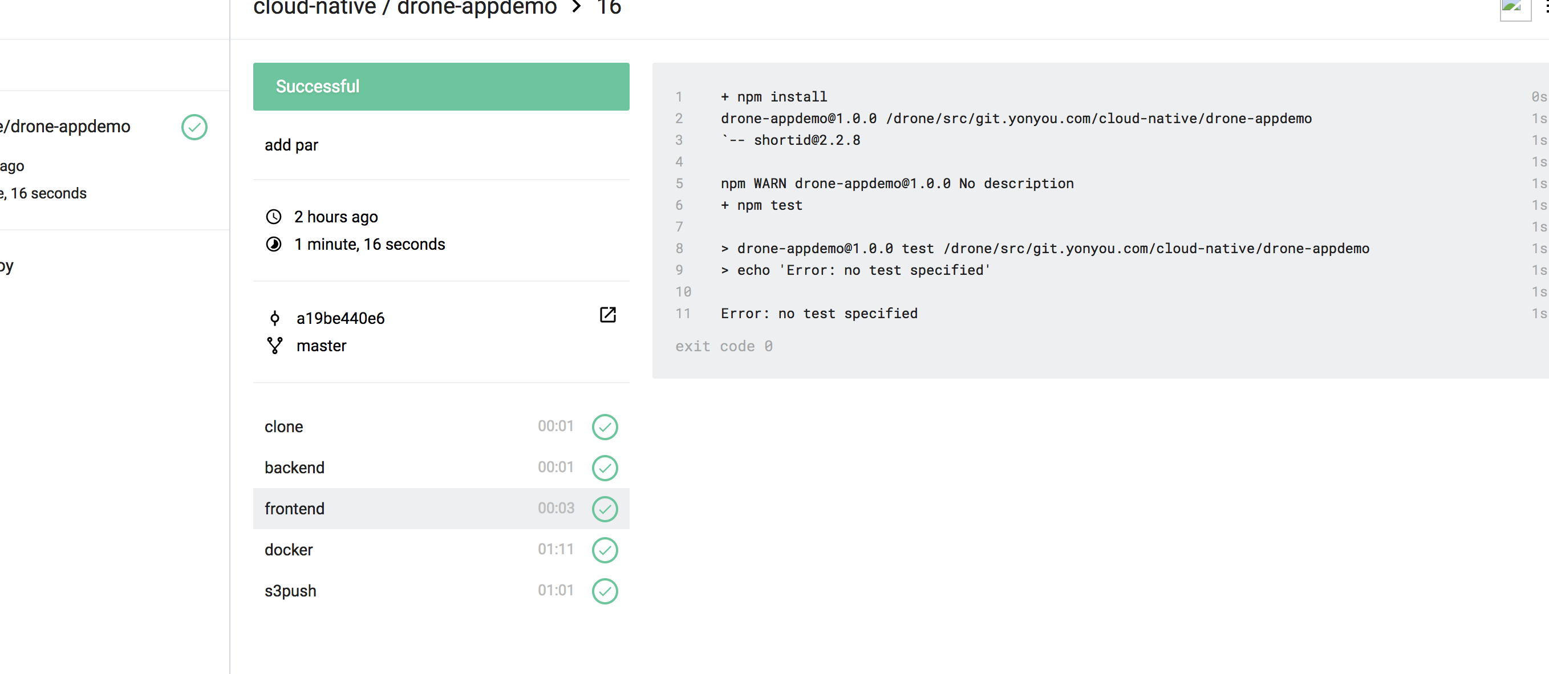Click the clock icon beside 2 hours ago
Screen dimensions: 1549x674
[274, 217]
